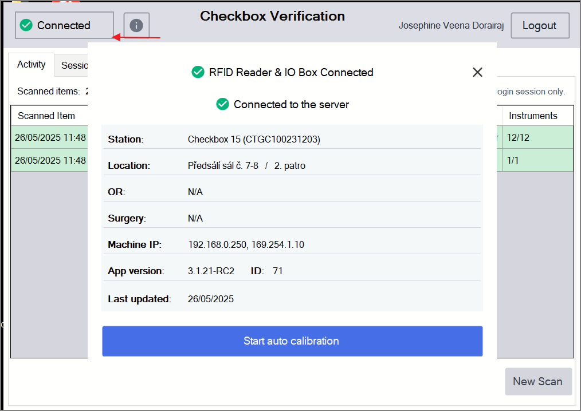Close the connection details dialog
581x411 pixels.
[x=477, y=72]
